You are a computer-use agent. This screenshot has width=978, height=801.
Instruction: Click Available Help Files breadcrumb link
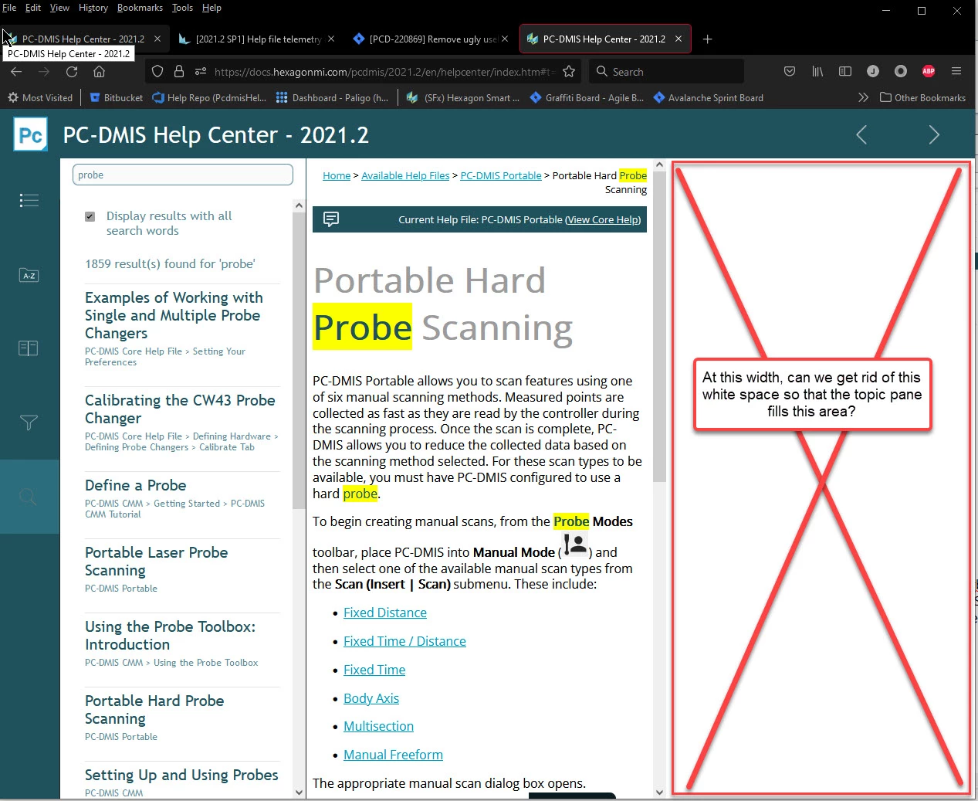click(x=405, y=175)
